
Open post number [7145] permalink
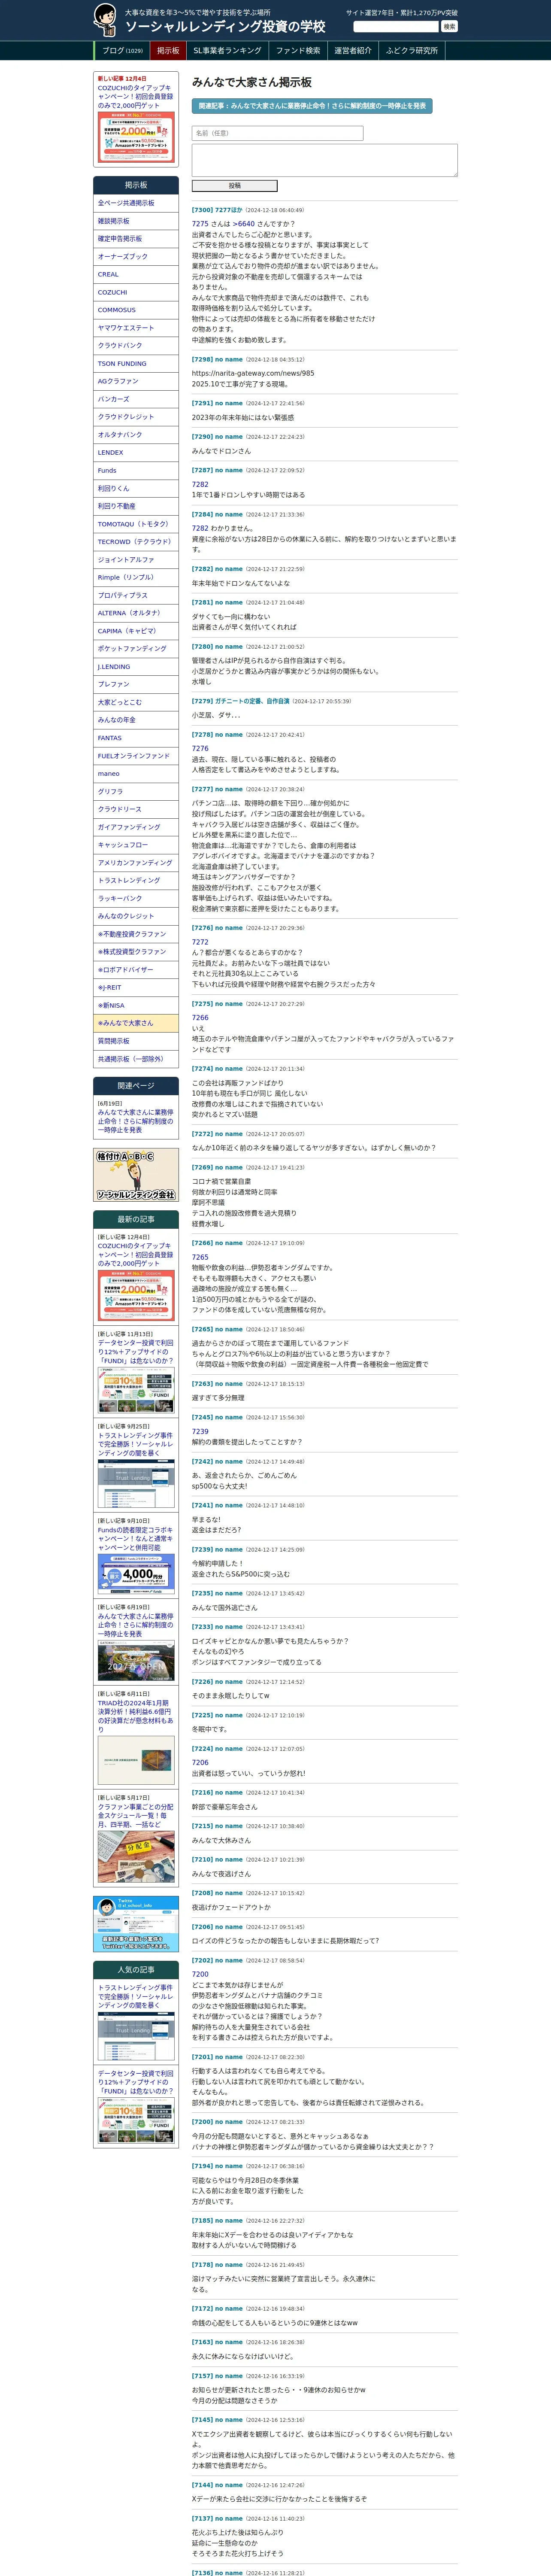(202, 2420)
